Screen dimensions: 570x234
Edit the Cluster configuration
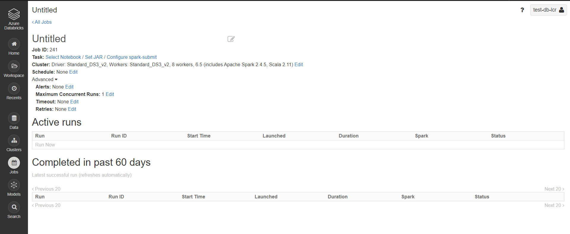(x=299, y=64)
